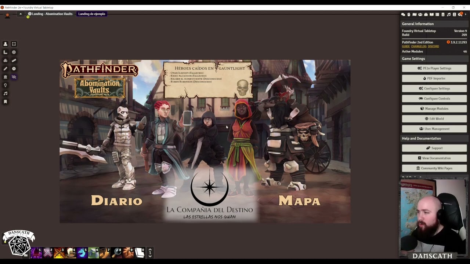Viewport: 470px width, 264px height.
Task: Click the orange system version warning icon
Action: tap(448, 42)
